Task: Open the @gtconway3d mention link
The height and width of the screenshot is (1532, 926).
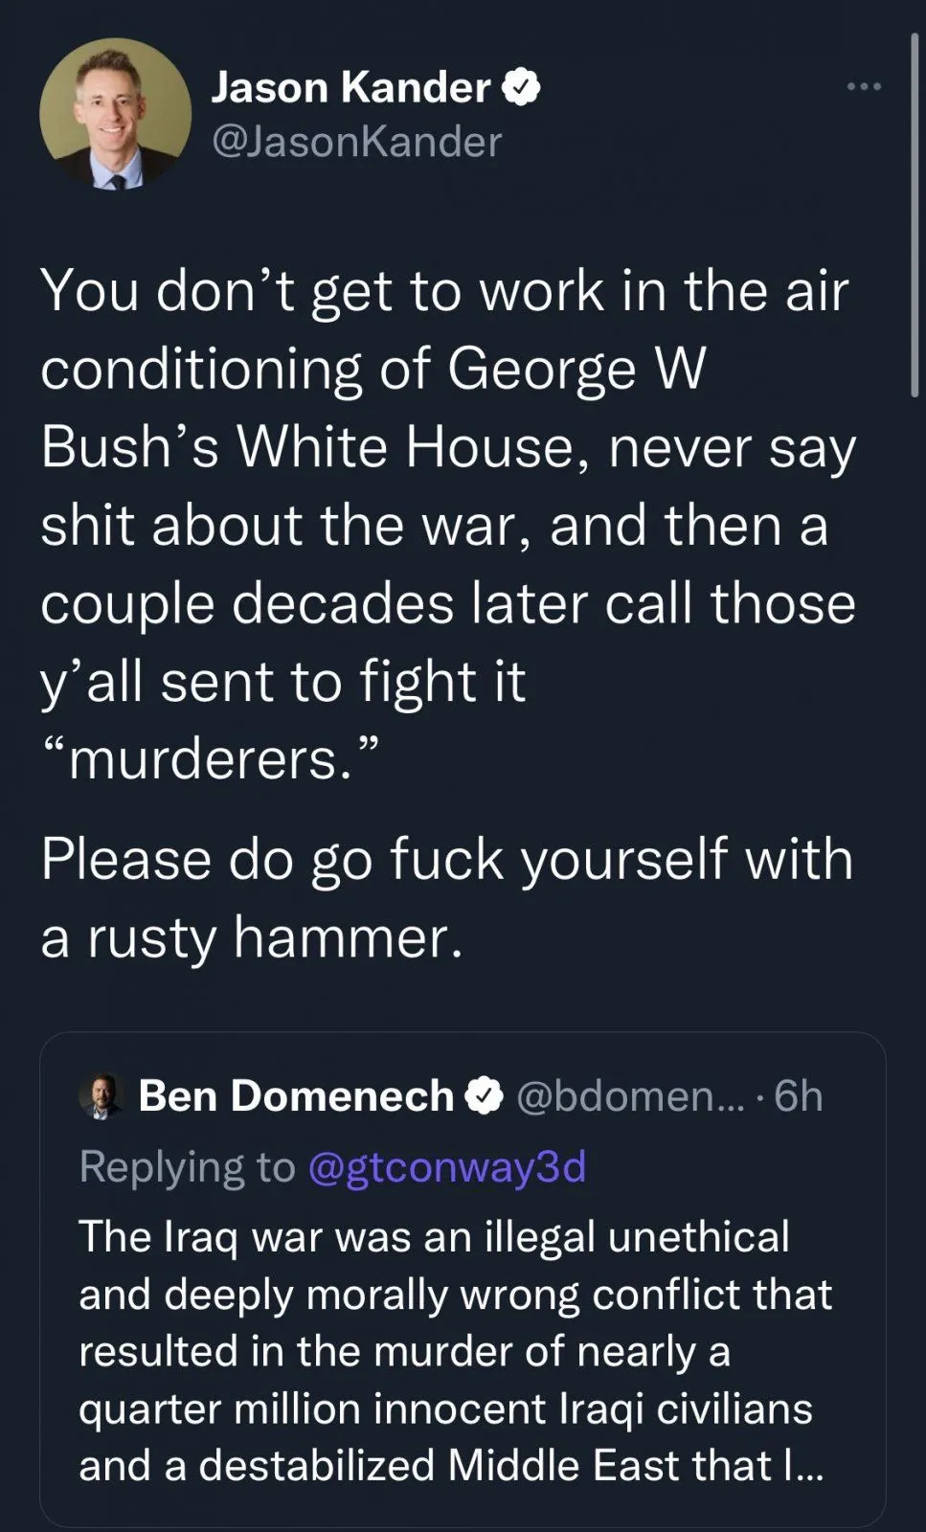Action: [447, 1166]
